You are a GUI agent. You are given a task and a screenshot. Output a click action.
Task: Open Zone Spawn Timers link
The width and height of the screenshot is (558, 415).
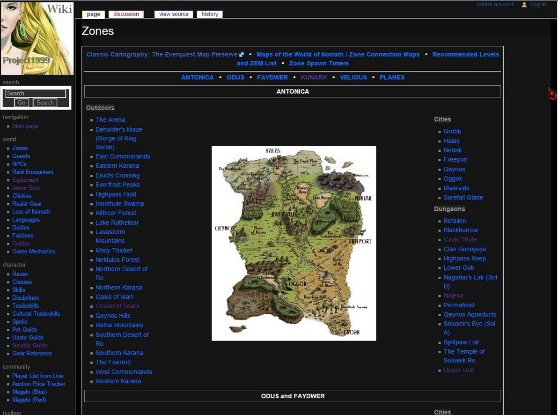click(x=319, y=63)
